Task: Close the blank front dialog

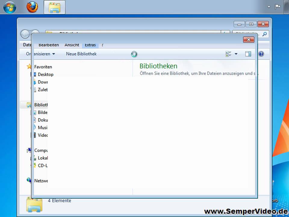Action: pos(249,39)
